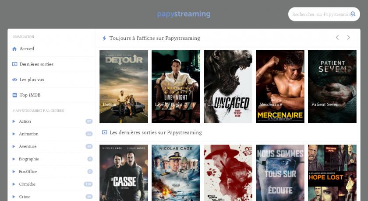This screenshot has width=368, height=201.
Task: Show previous featured films with left chevron
Action: point(337,38)
